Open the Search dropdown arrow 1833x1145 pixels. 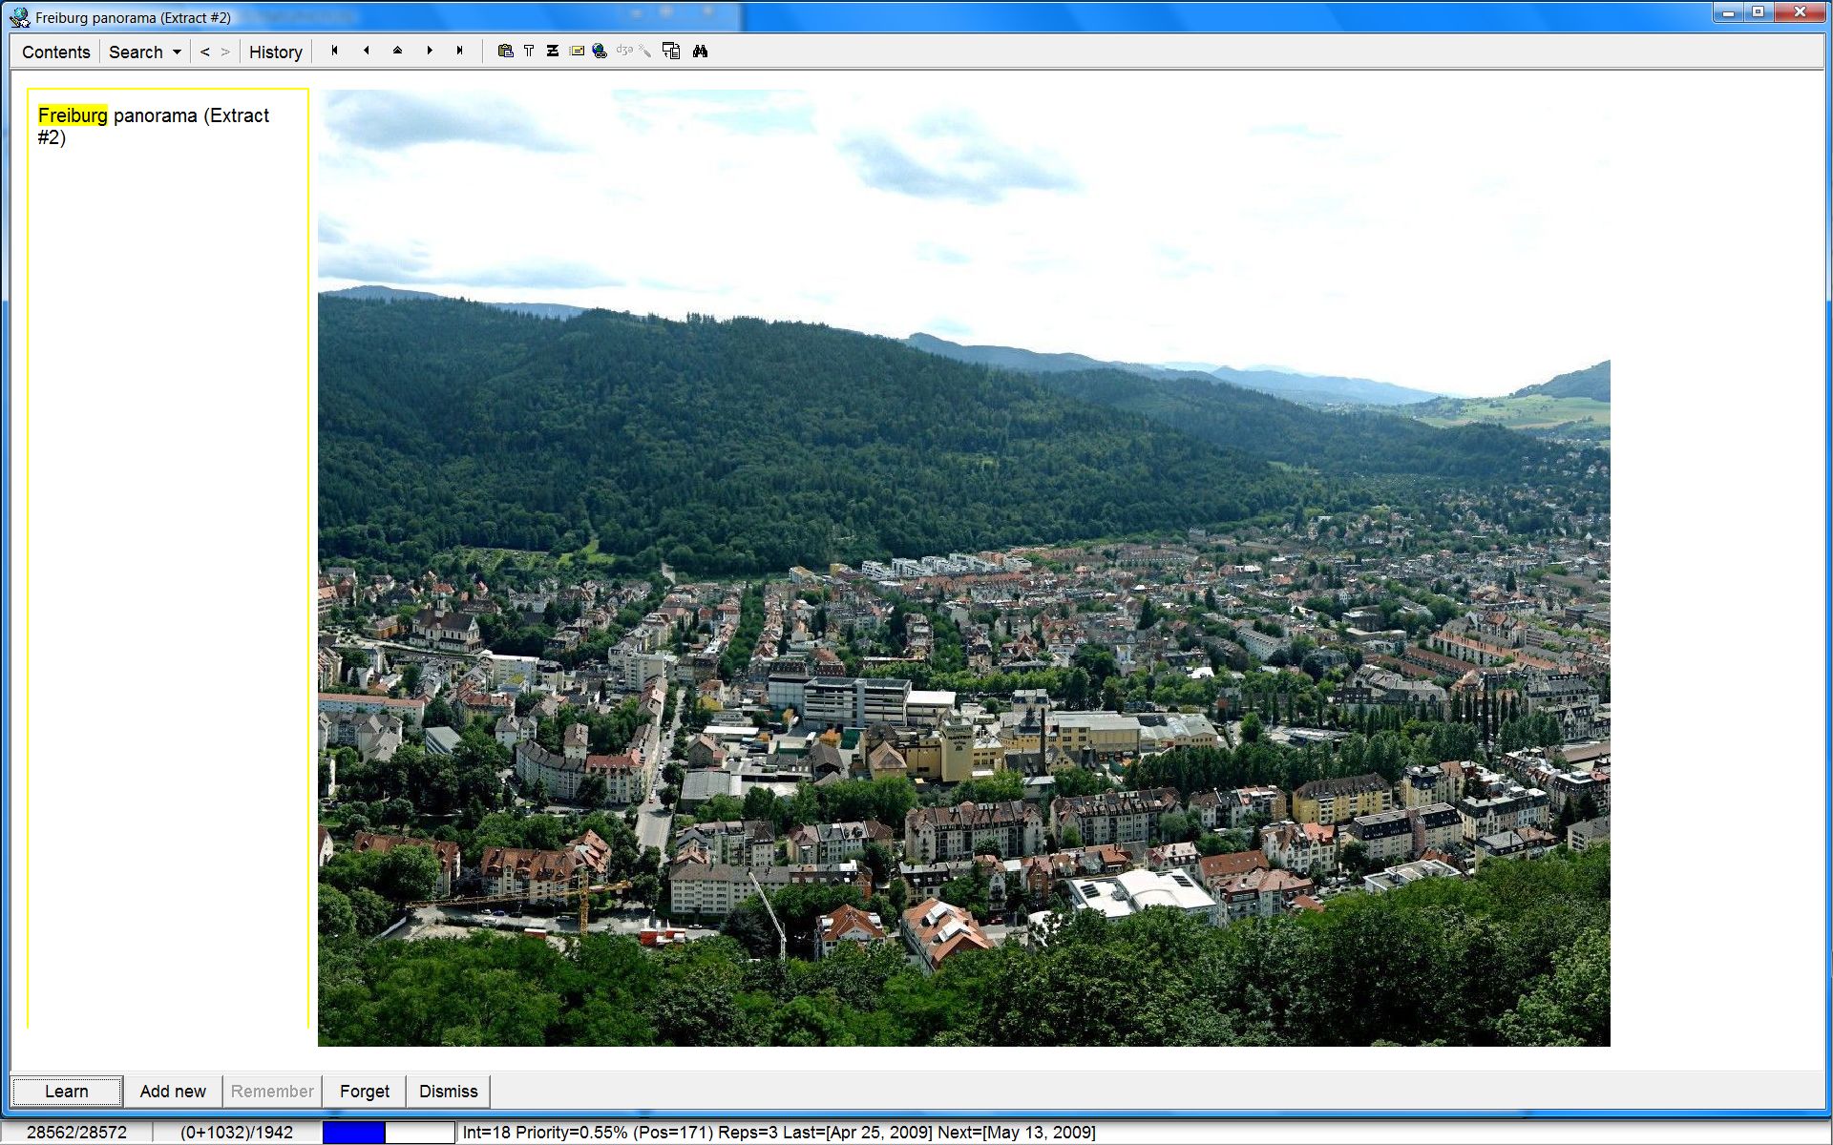click(177, 52)
